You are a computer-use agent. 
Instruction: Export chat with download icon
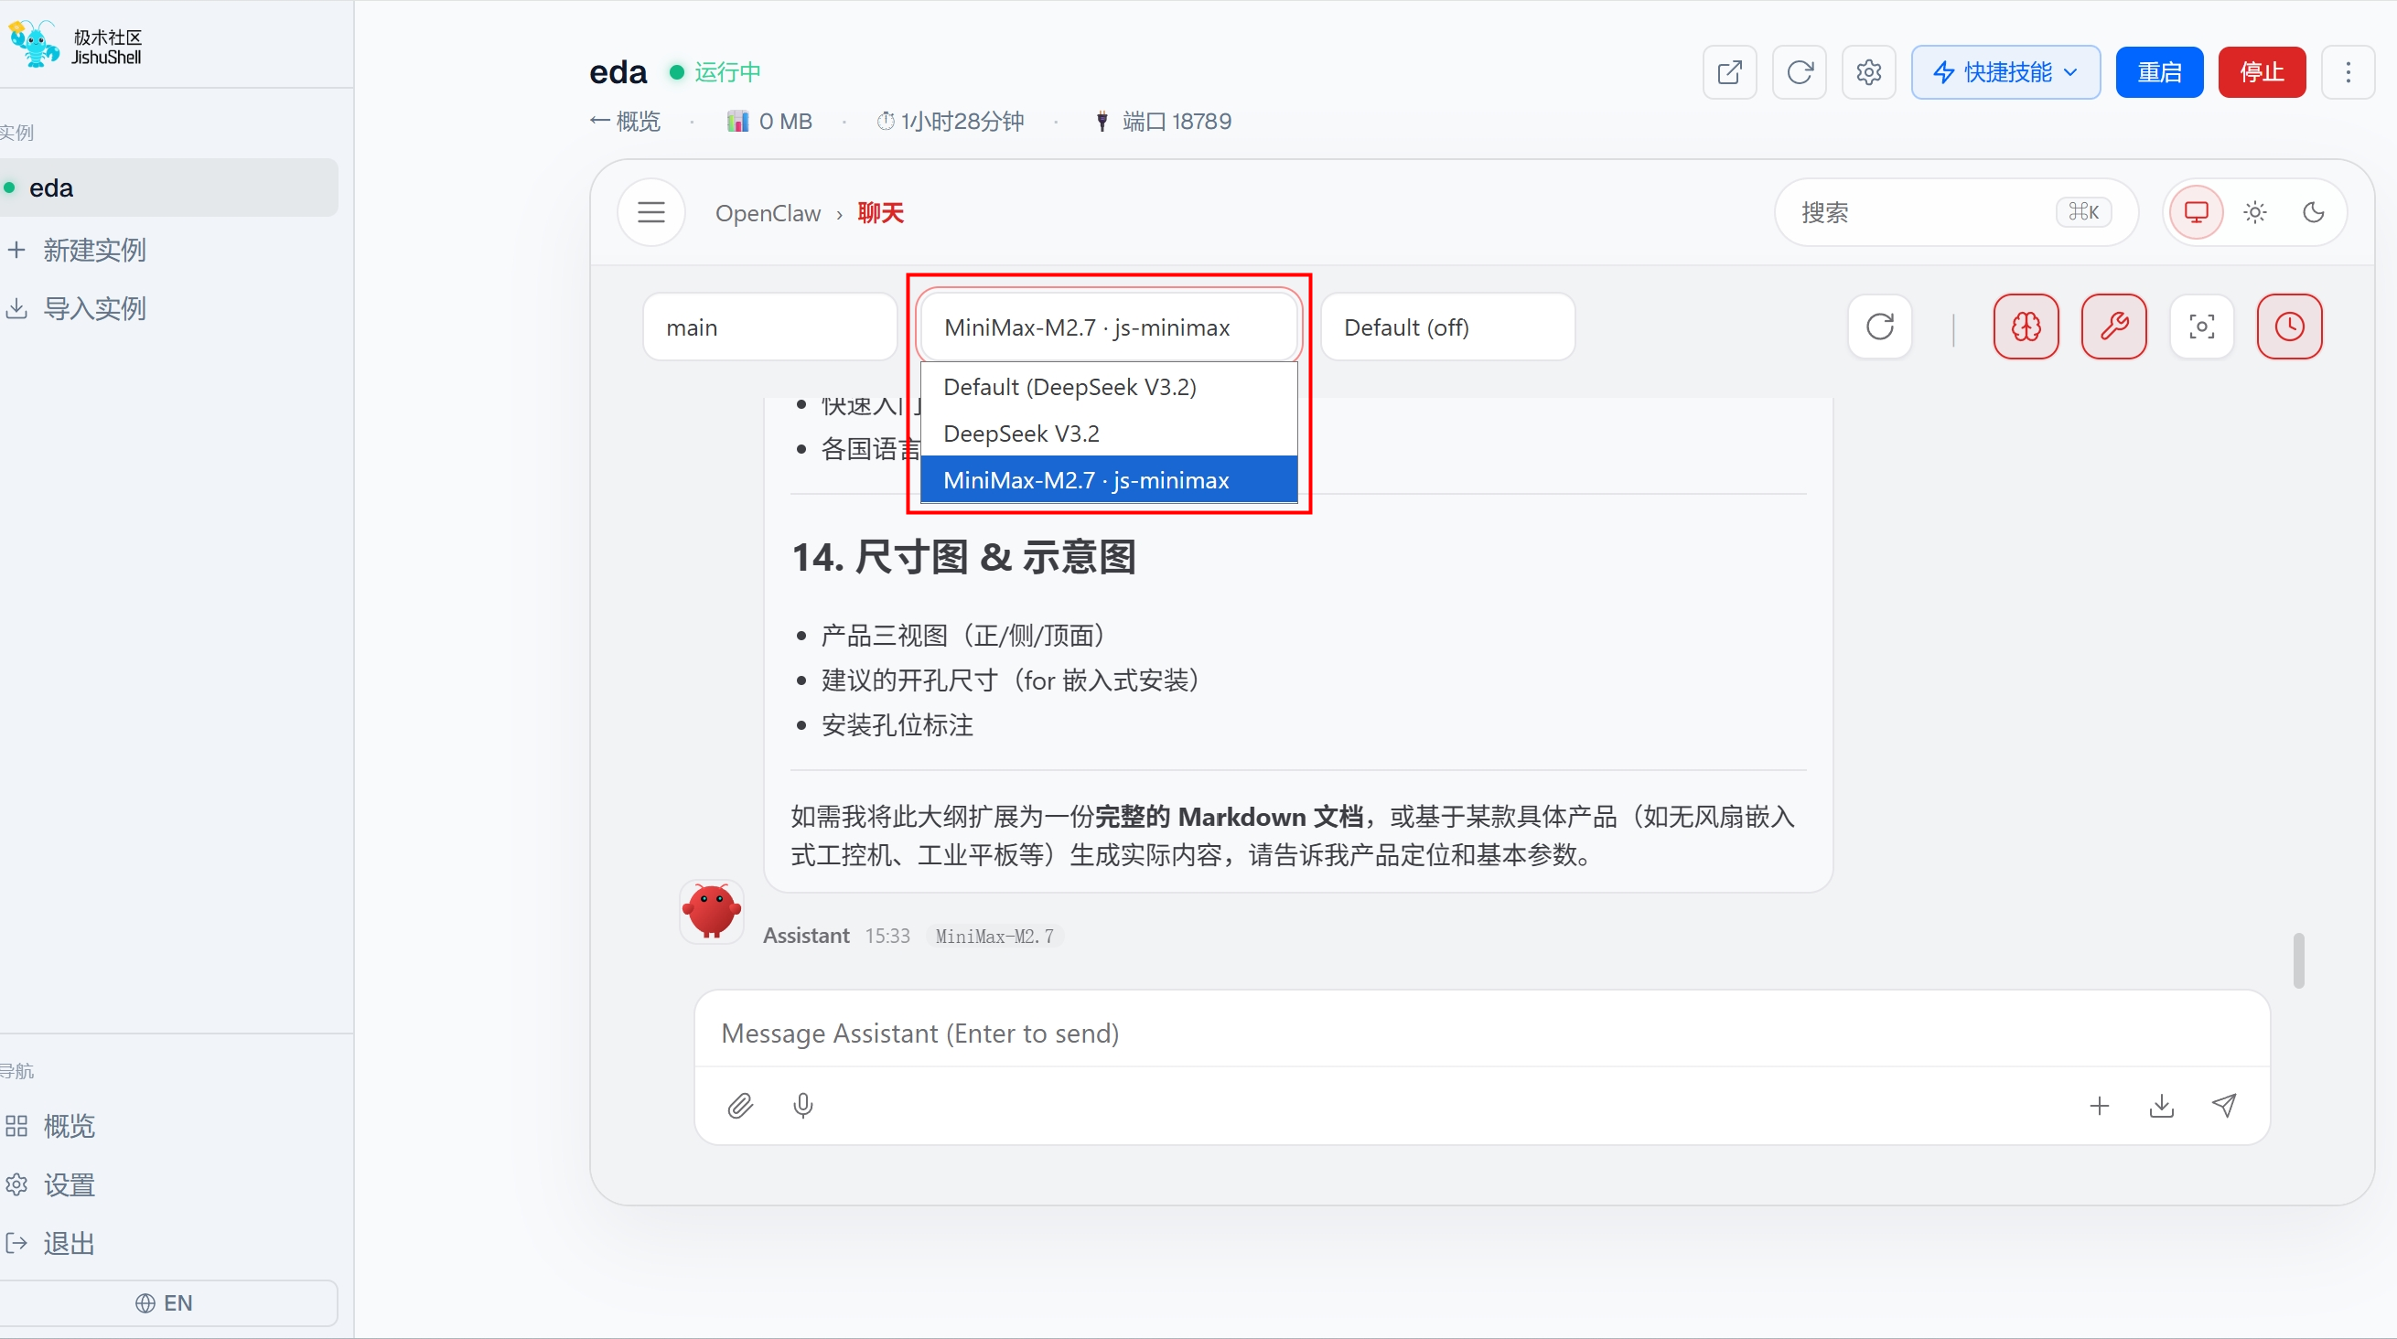pos(2162,1106)
